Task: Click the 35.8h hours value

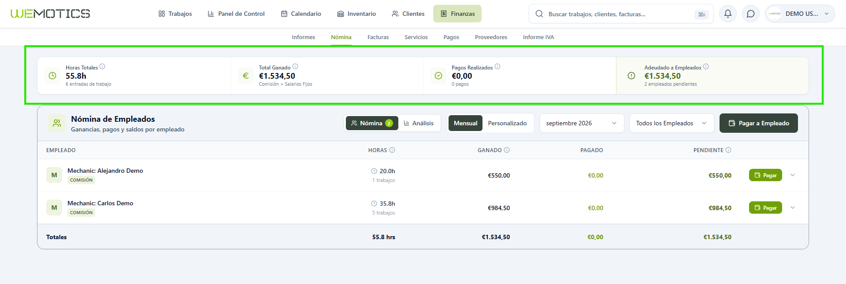Action: (x=387, y=204)
